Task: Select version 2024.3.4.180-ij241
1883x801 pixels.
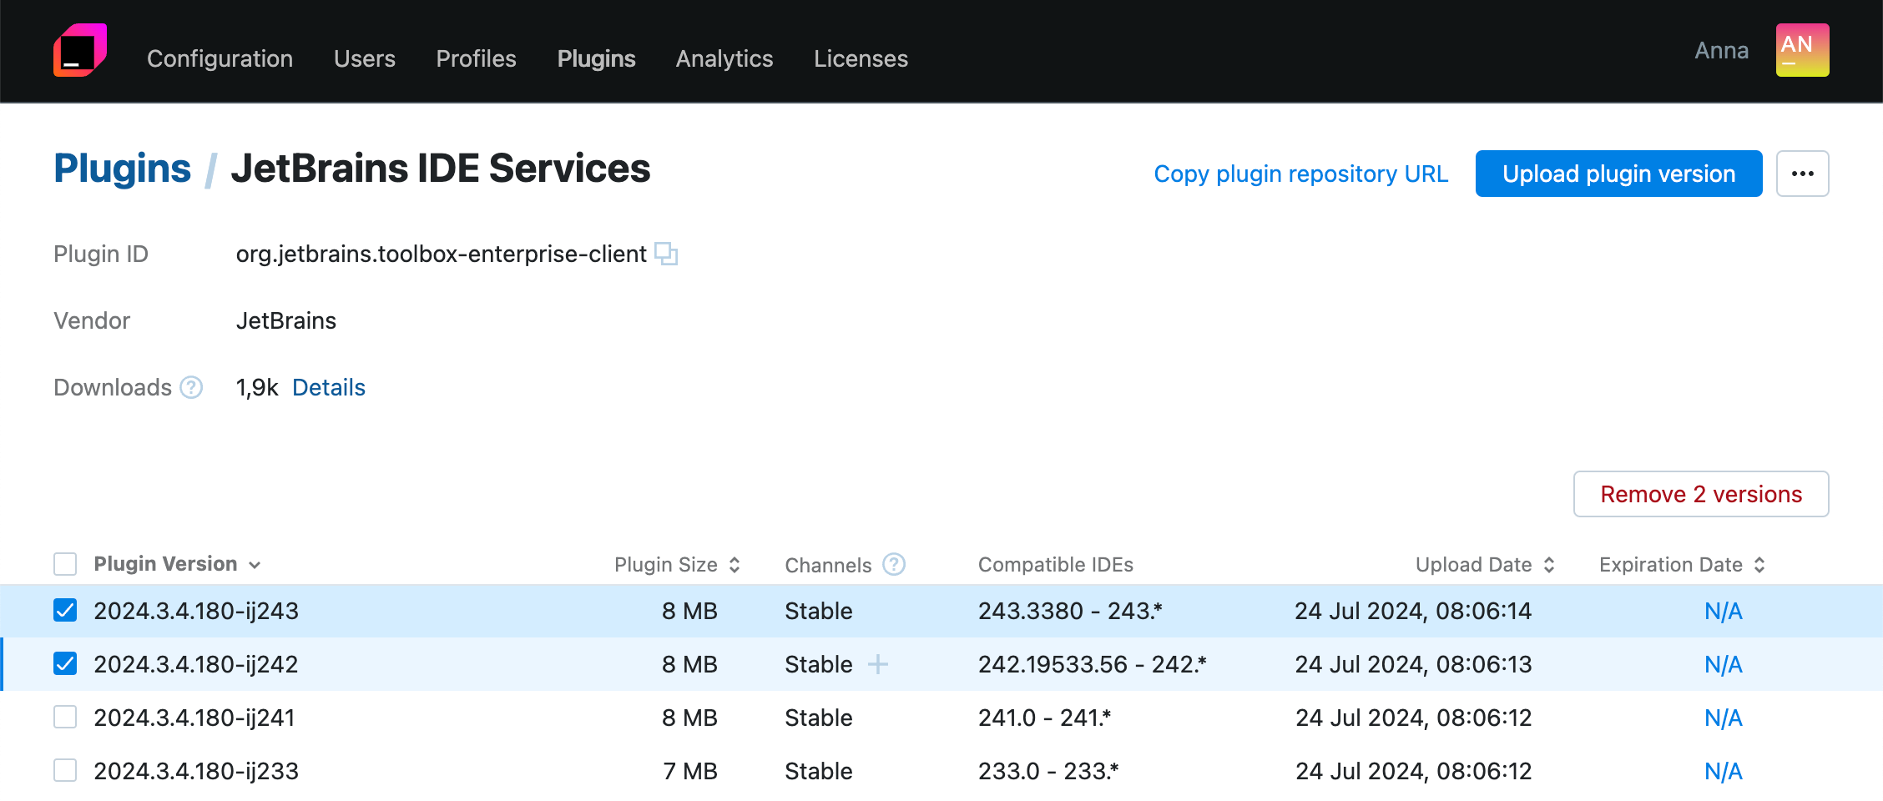Action: (x=65, y=717)
